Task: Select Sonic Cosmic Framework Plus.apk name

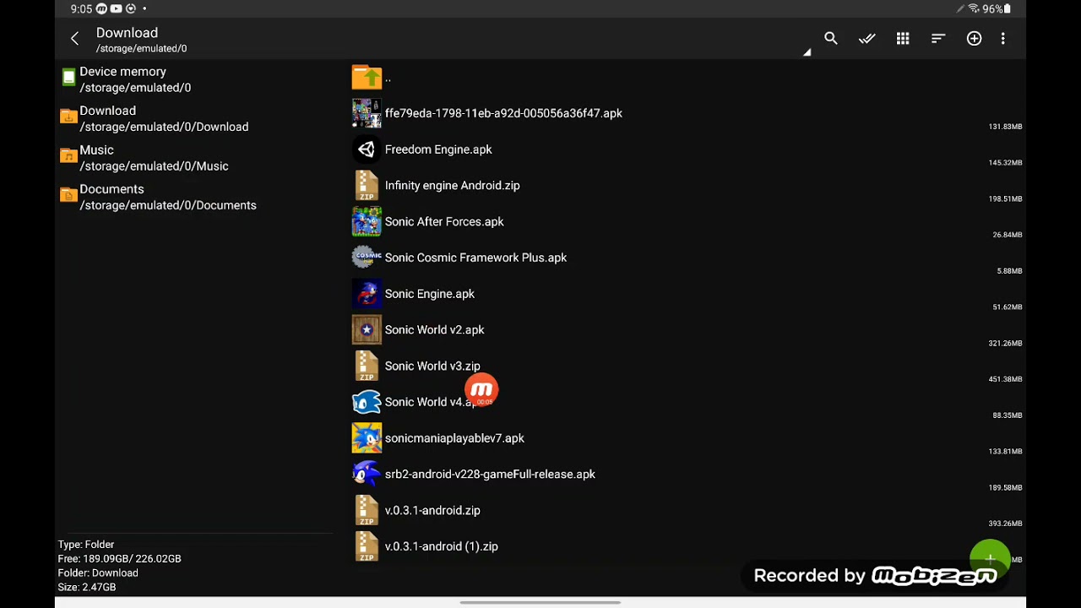Action: point(475,258)
